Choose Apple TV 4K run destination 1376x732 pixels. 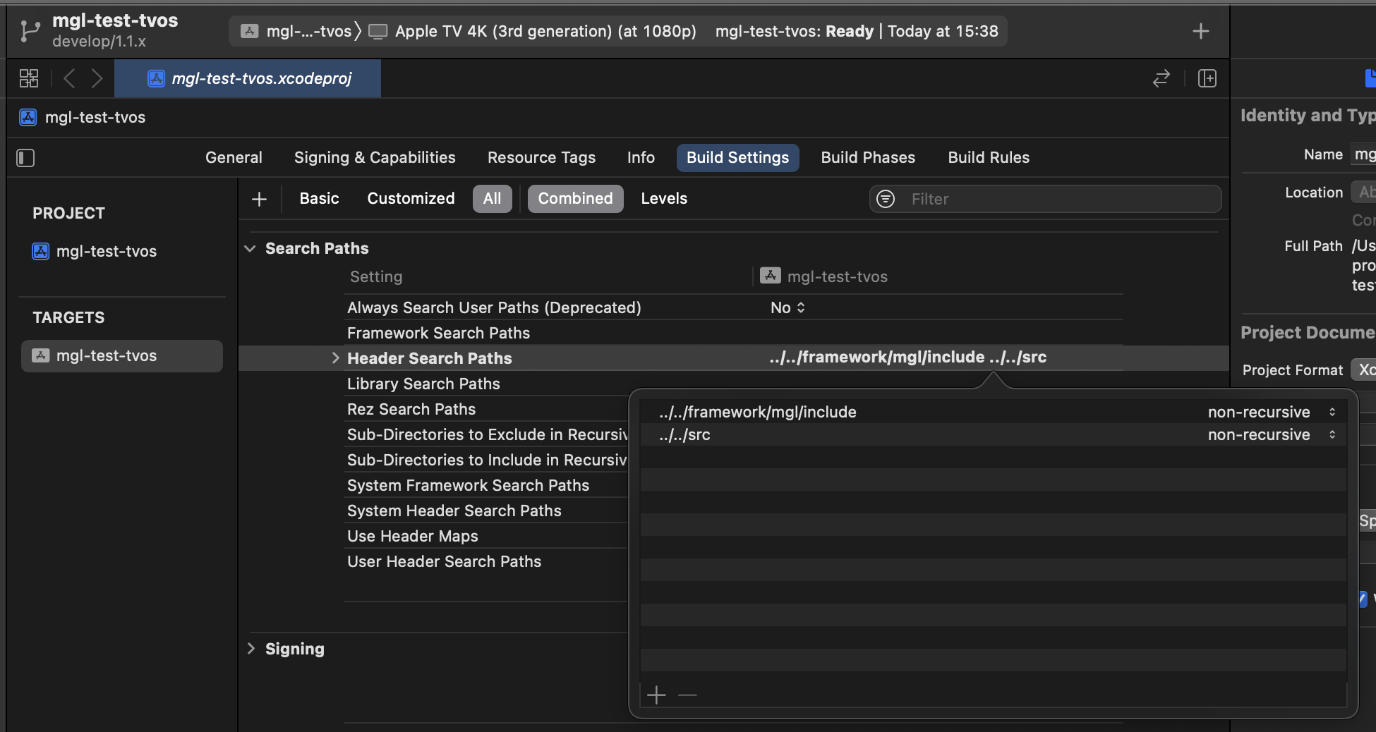pyautogui.click(x=533, y=31)
